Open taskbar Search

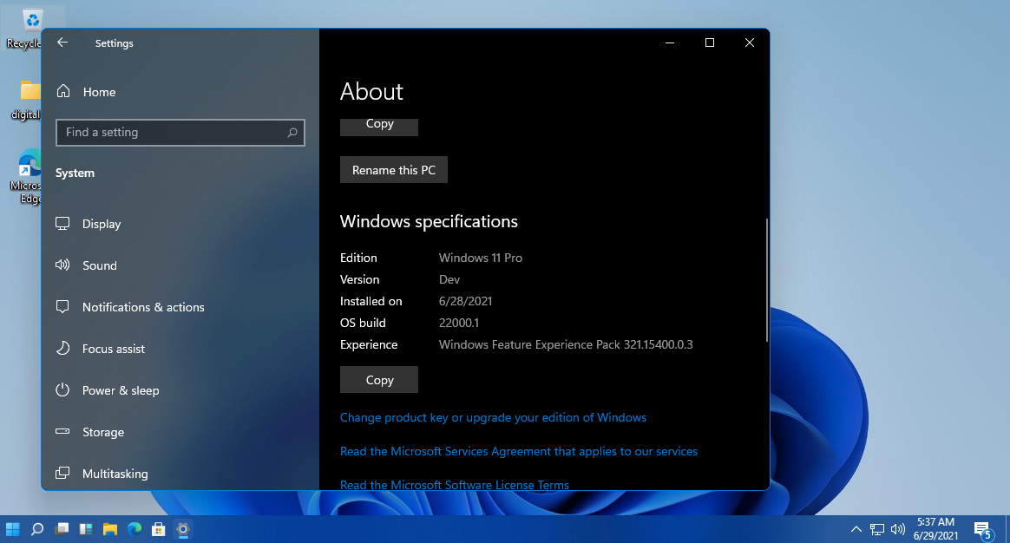[x=37, y=529]
